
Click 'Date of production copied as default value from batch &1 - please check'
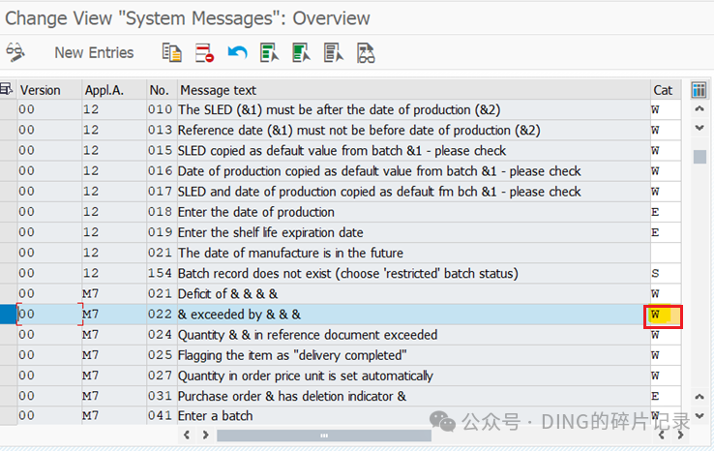tap(379, 171)
